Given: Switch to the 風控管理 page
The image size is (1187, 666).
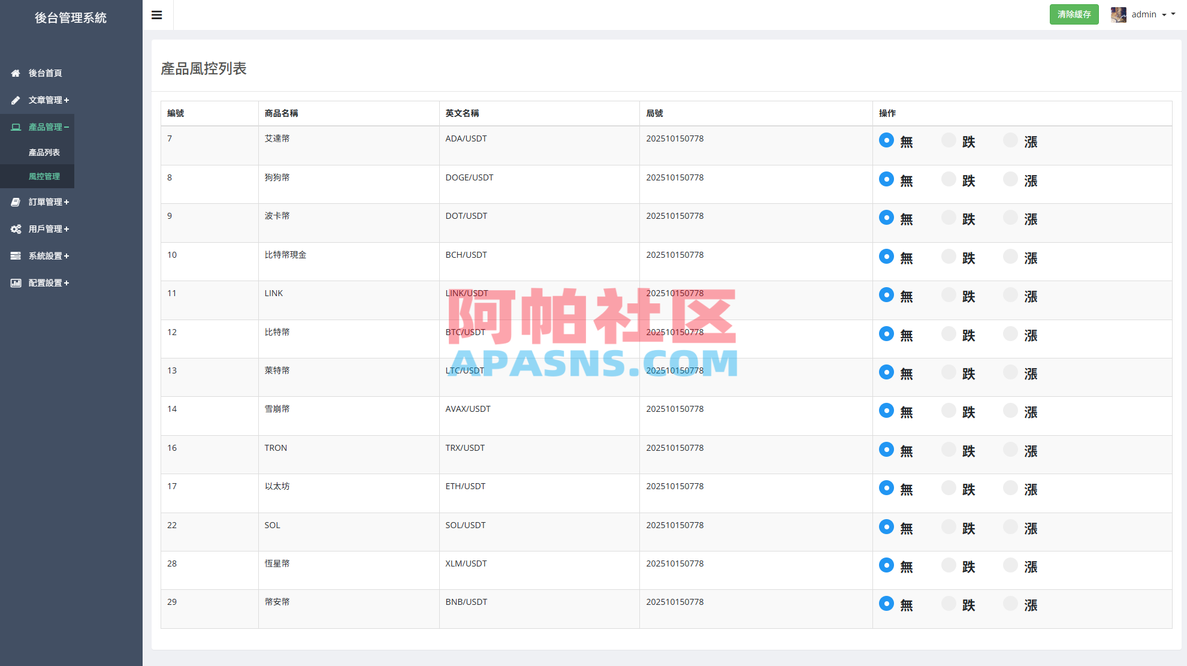Looking at the screenshot, I should (x=44, y=176).
